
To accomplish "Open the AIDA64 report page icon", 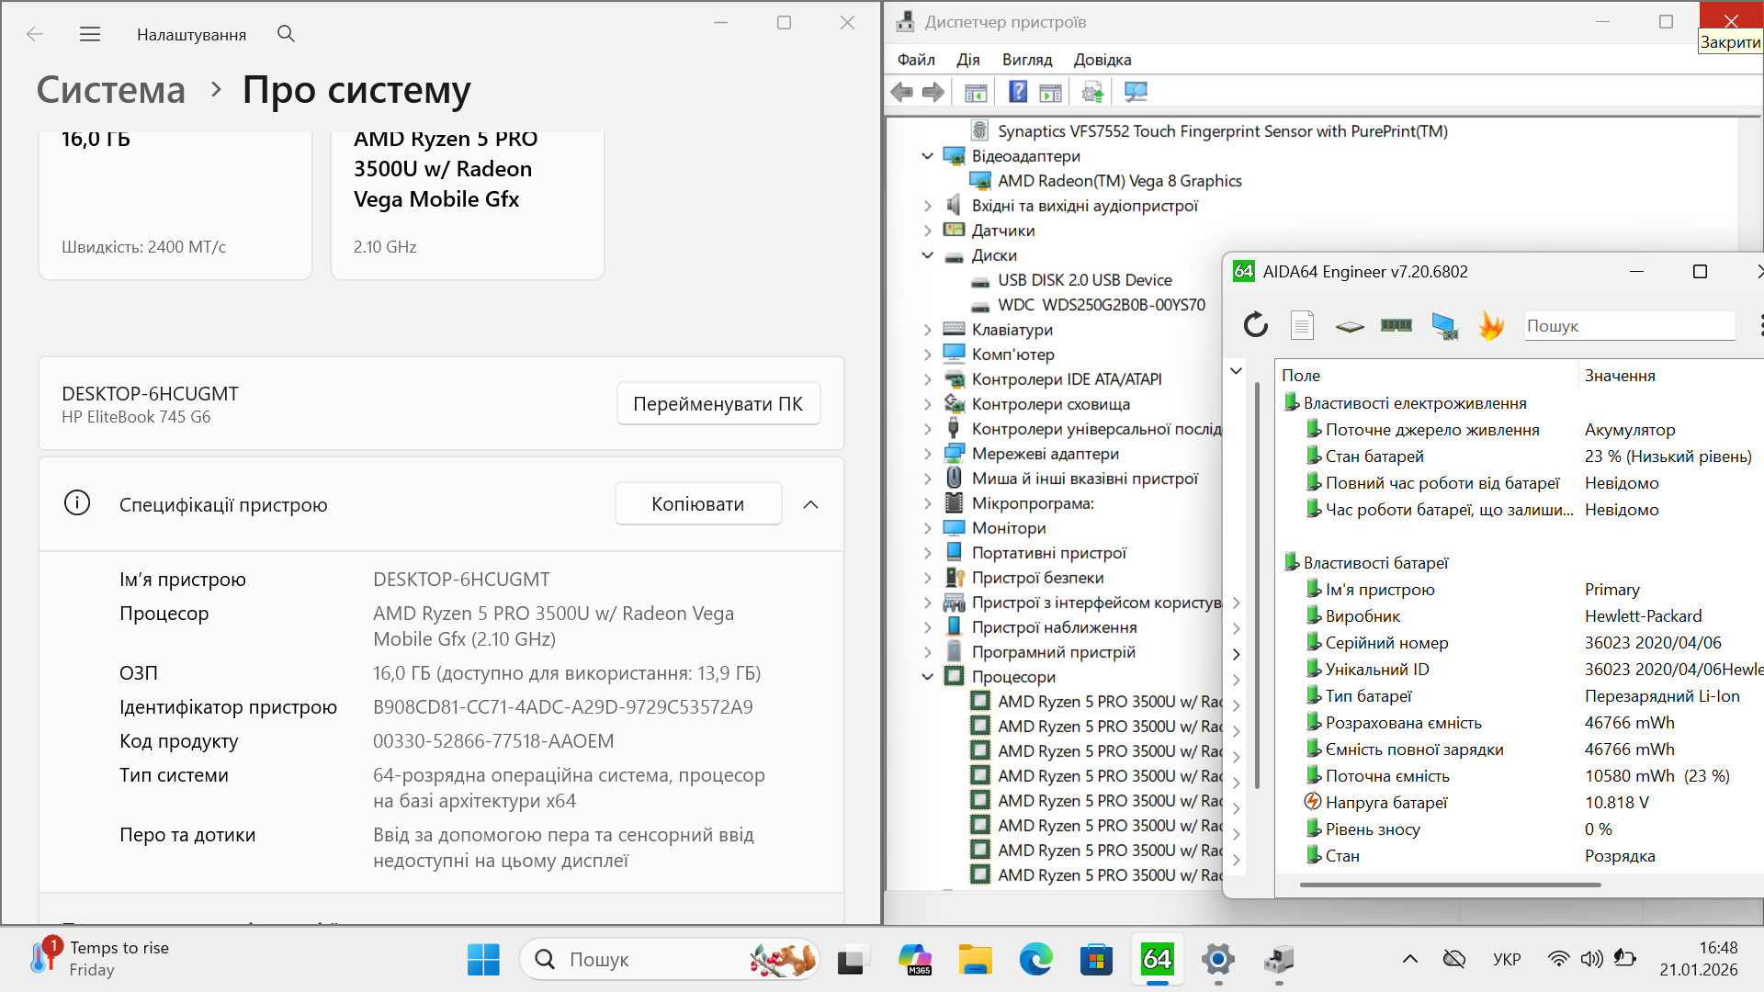I will tap(1302, 325).
